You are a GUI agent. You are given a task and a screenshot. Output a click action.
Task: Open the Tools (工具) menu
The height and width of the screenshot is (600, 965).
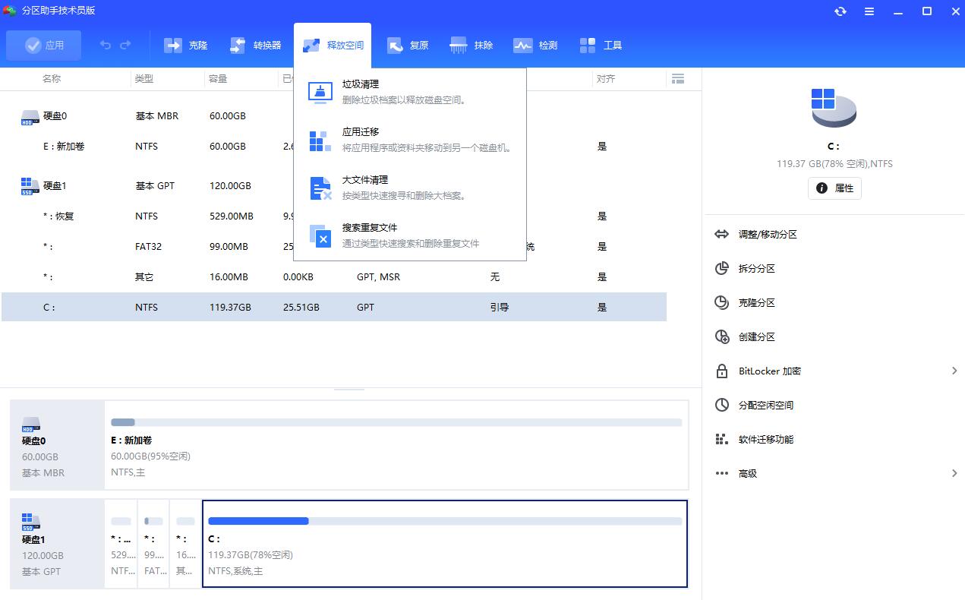coord(601,46)
